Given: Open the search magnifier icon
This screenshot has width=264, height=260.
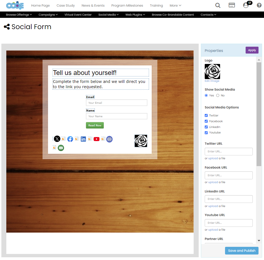Looking at the screenshot, I should [218, 5].
